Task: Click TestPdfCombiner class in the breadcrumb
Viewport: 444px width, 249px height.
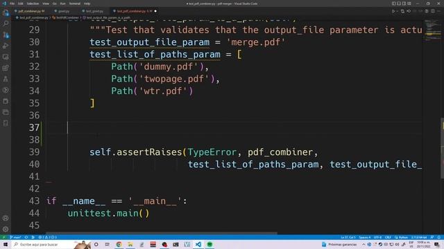Action: [x=65, y=18]
